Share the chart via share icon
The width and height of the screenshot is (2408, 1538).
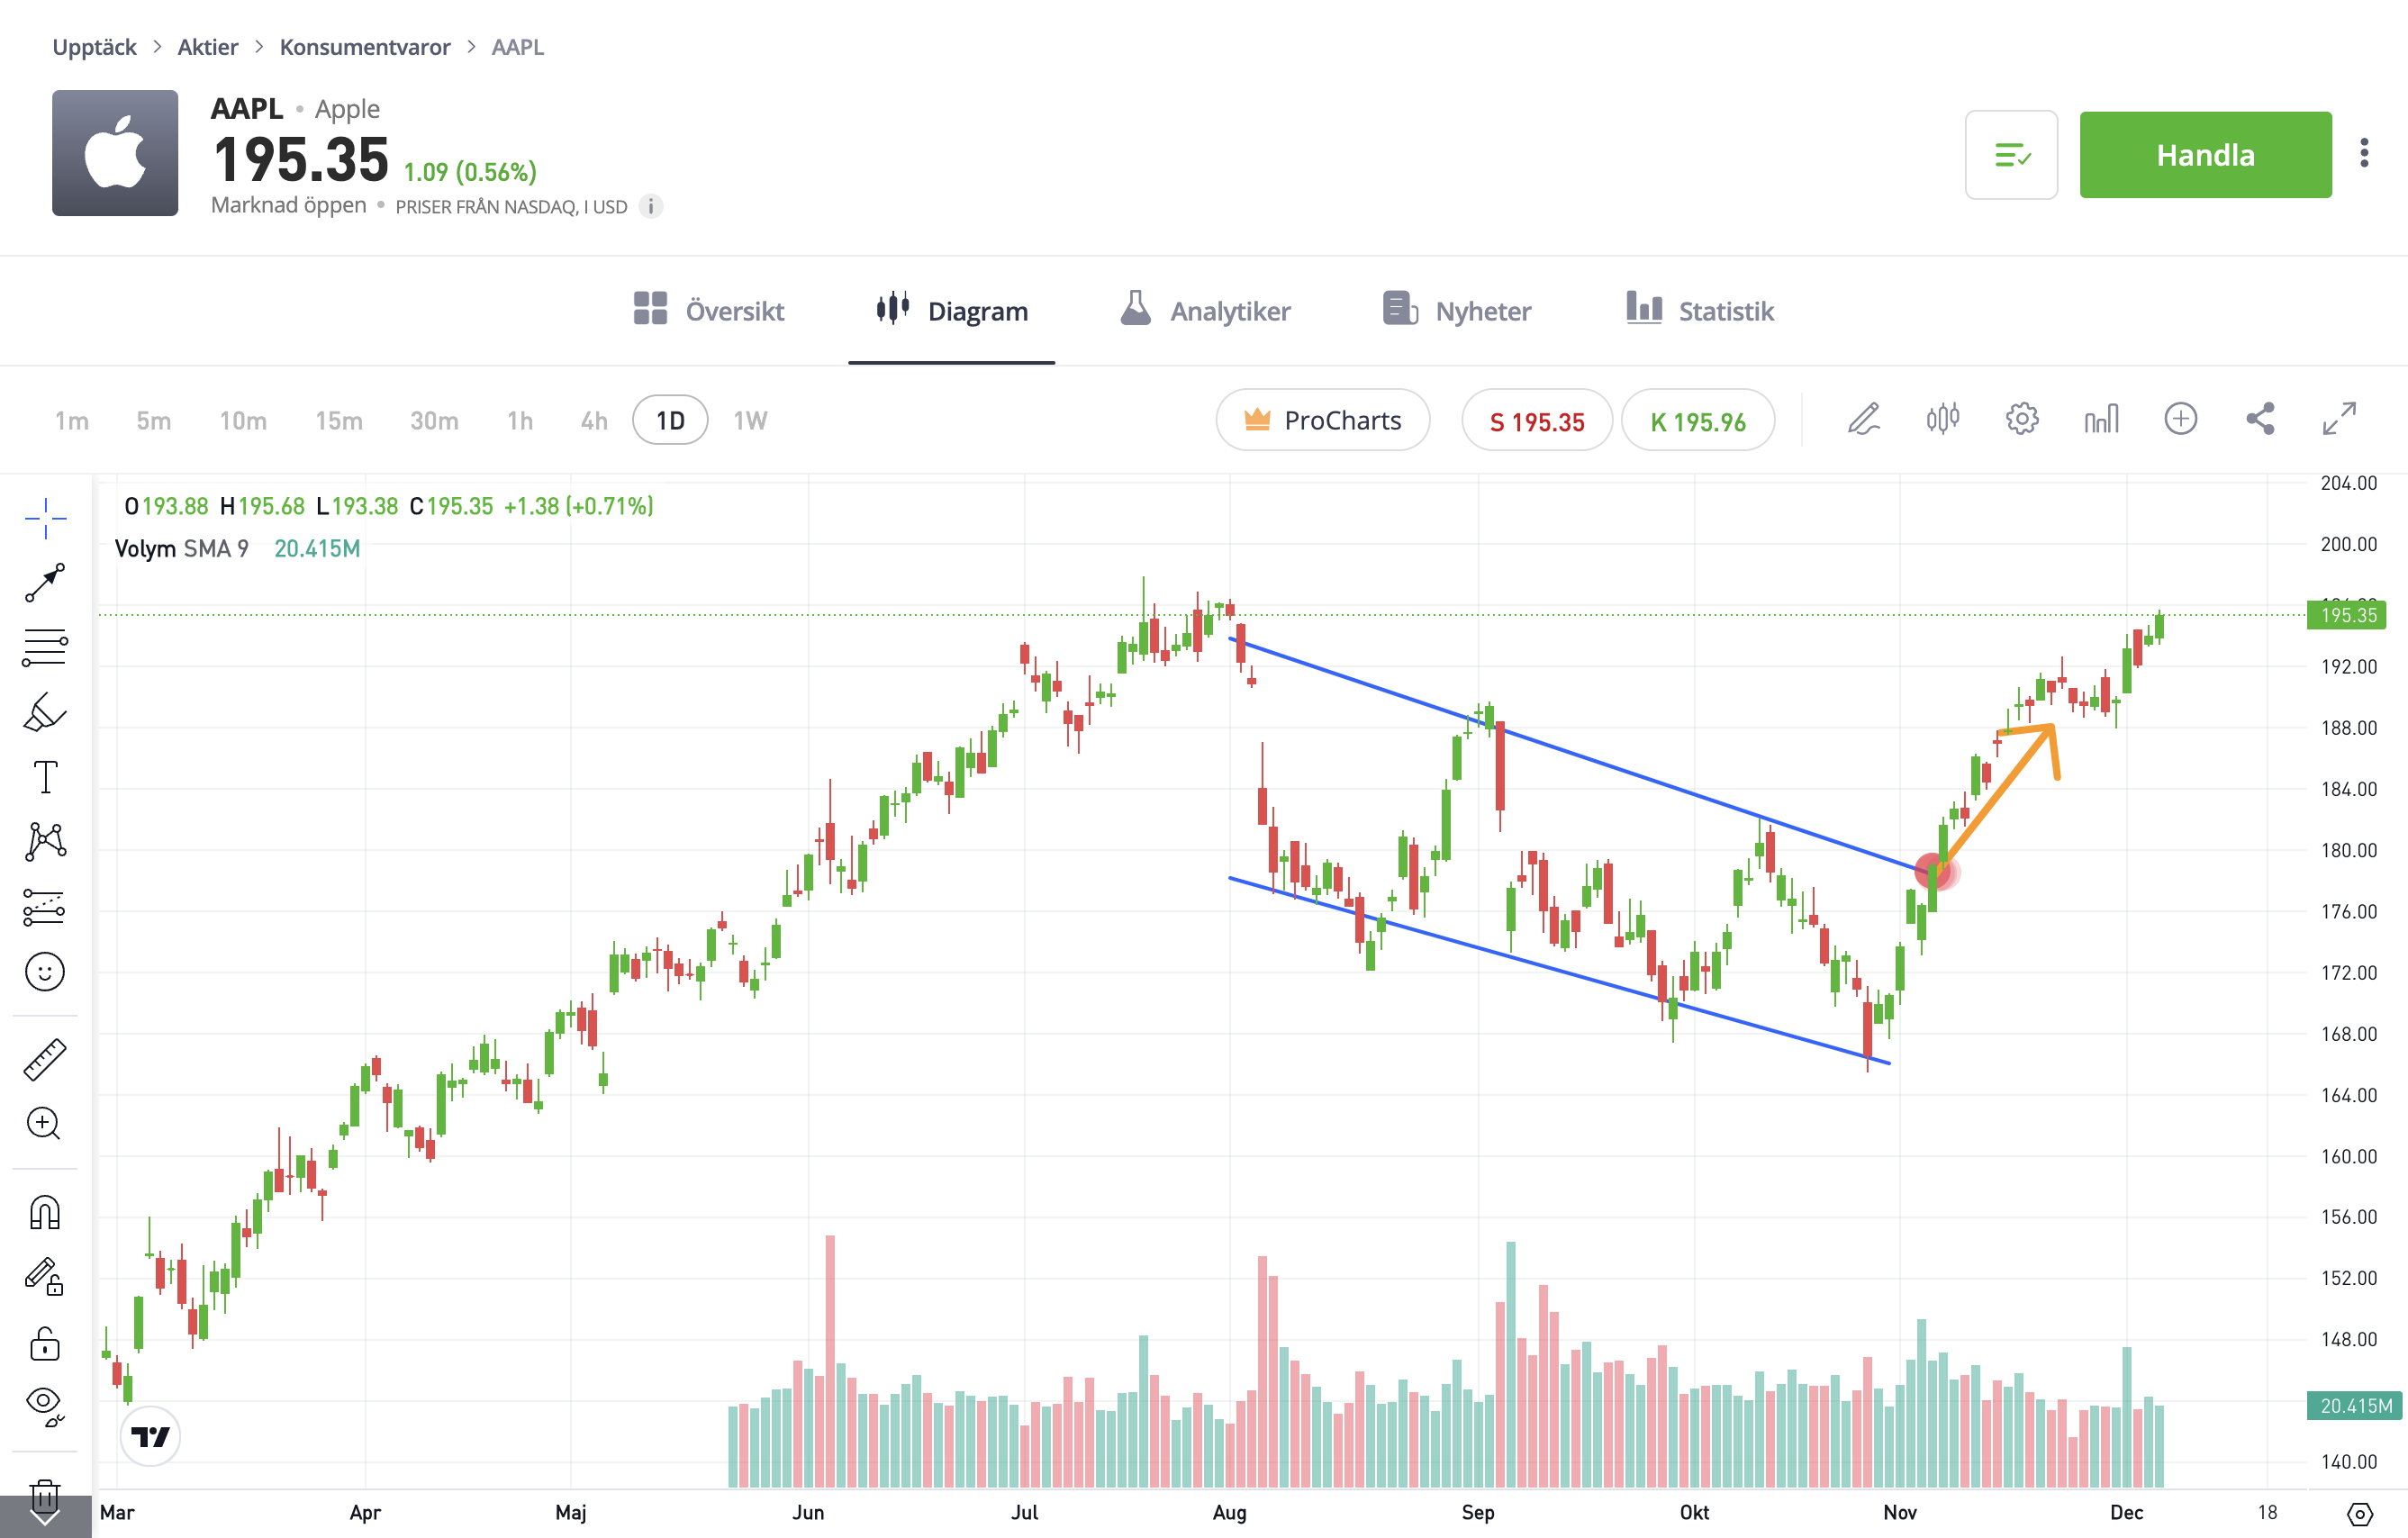(x=2260, y=419)
